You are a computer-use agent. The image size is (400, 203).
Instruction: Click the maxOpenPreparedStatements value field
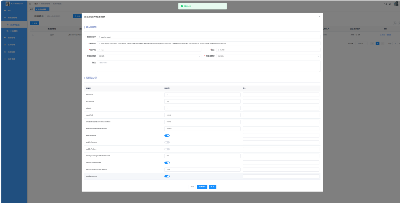coord(203,156)
